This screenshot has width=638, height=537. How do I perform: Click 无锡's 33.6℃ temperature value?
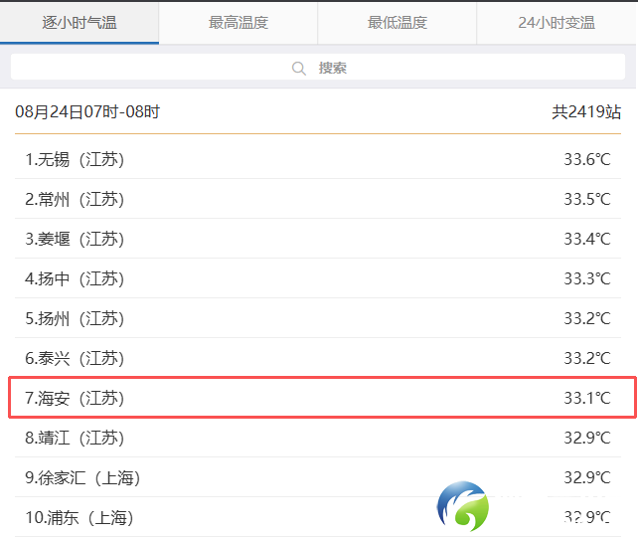tap(586, 159)
